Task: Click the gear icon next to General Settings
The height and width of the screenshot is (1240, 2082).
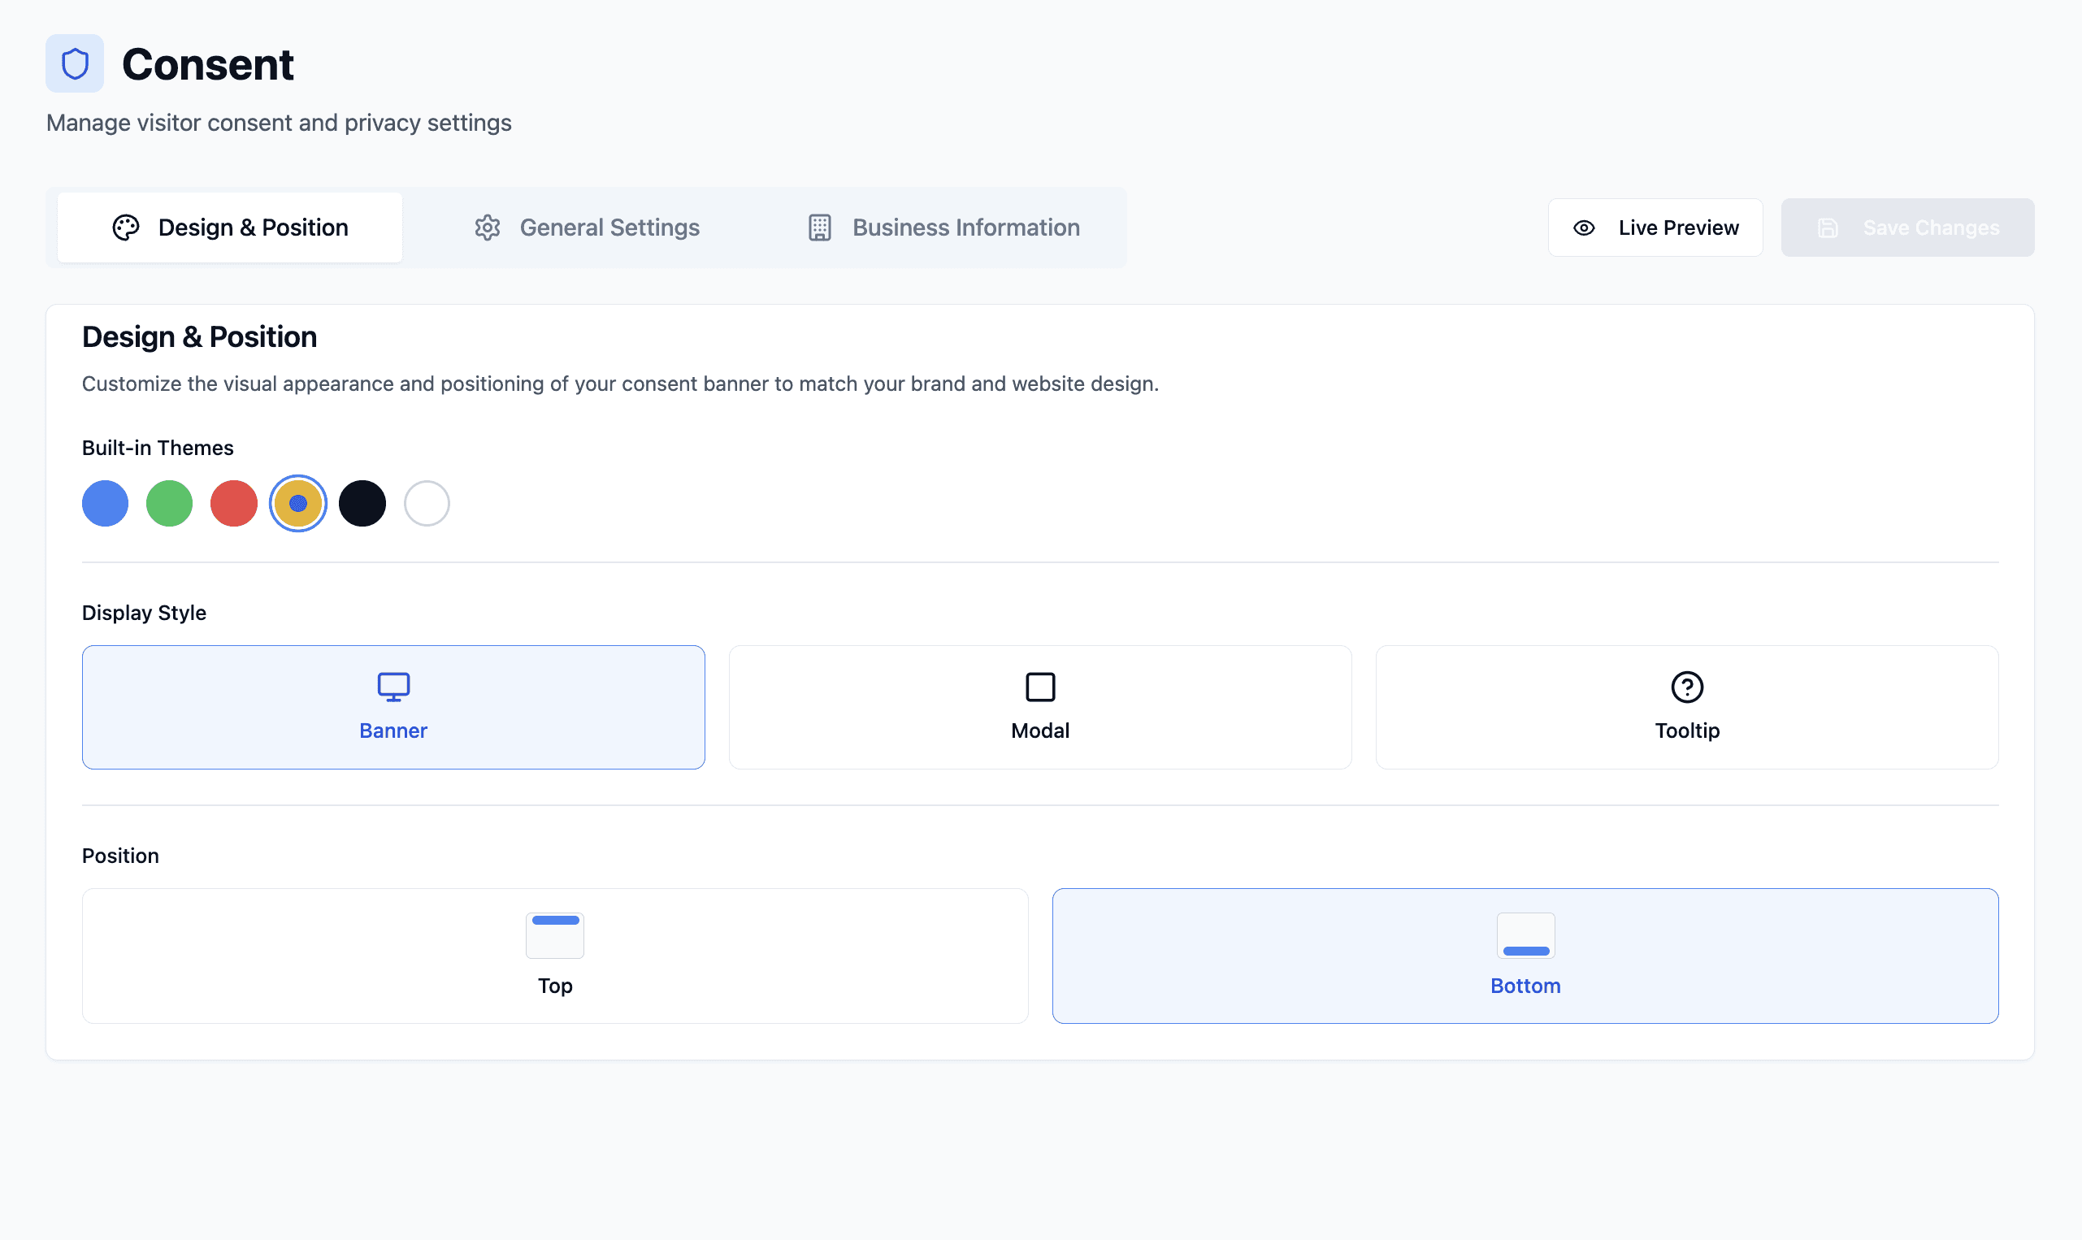Action: click(x=487, y=227)
